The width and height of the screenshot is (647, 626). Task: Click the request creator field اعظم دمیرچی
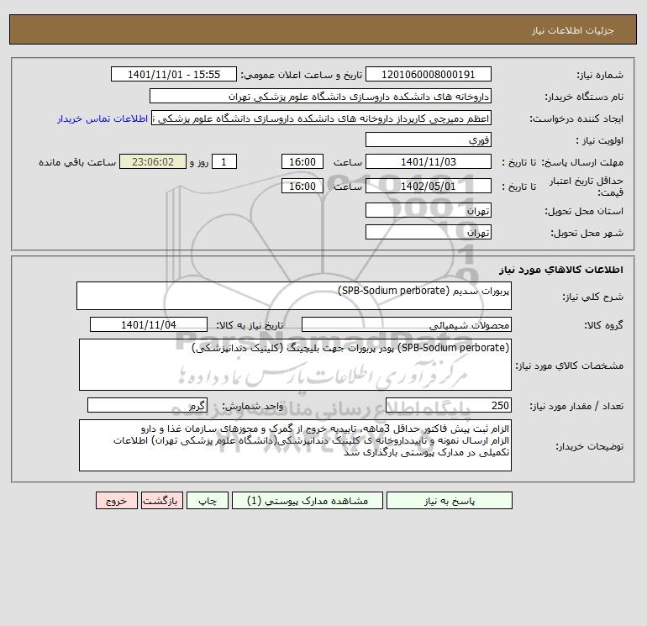(x=322, y=118)
